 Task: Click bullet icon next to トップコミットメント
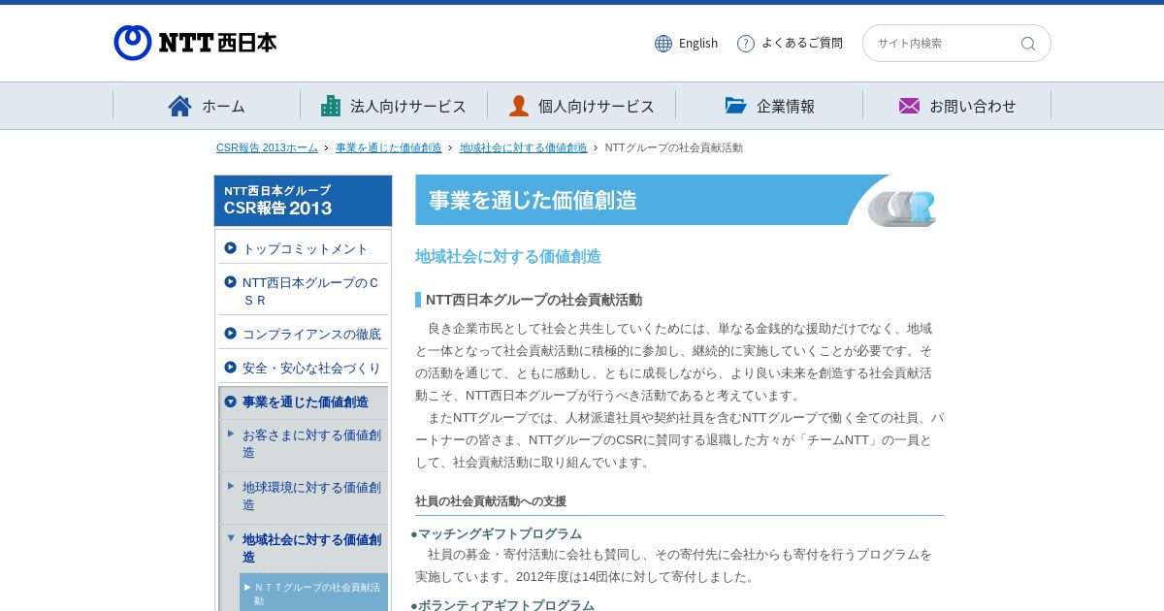[x=230, y=248]
